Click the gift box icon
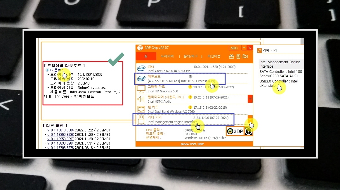This screenshot has width=340, height=190. tap(231, 57)
